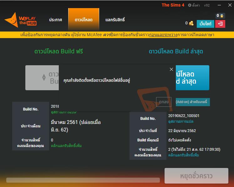
Task: Click the v92 version label
Action: 207,5
